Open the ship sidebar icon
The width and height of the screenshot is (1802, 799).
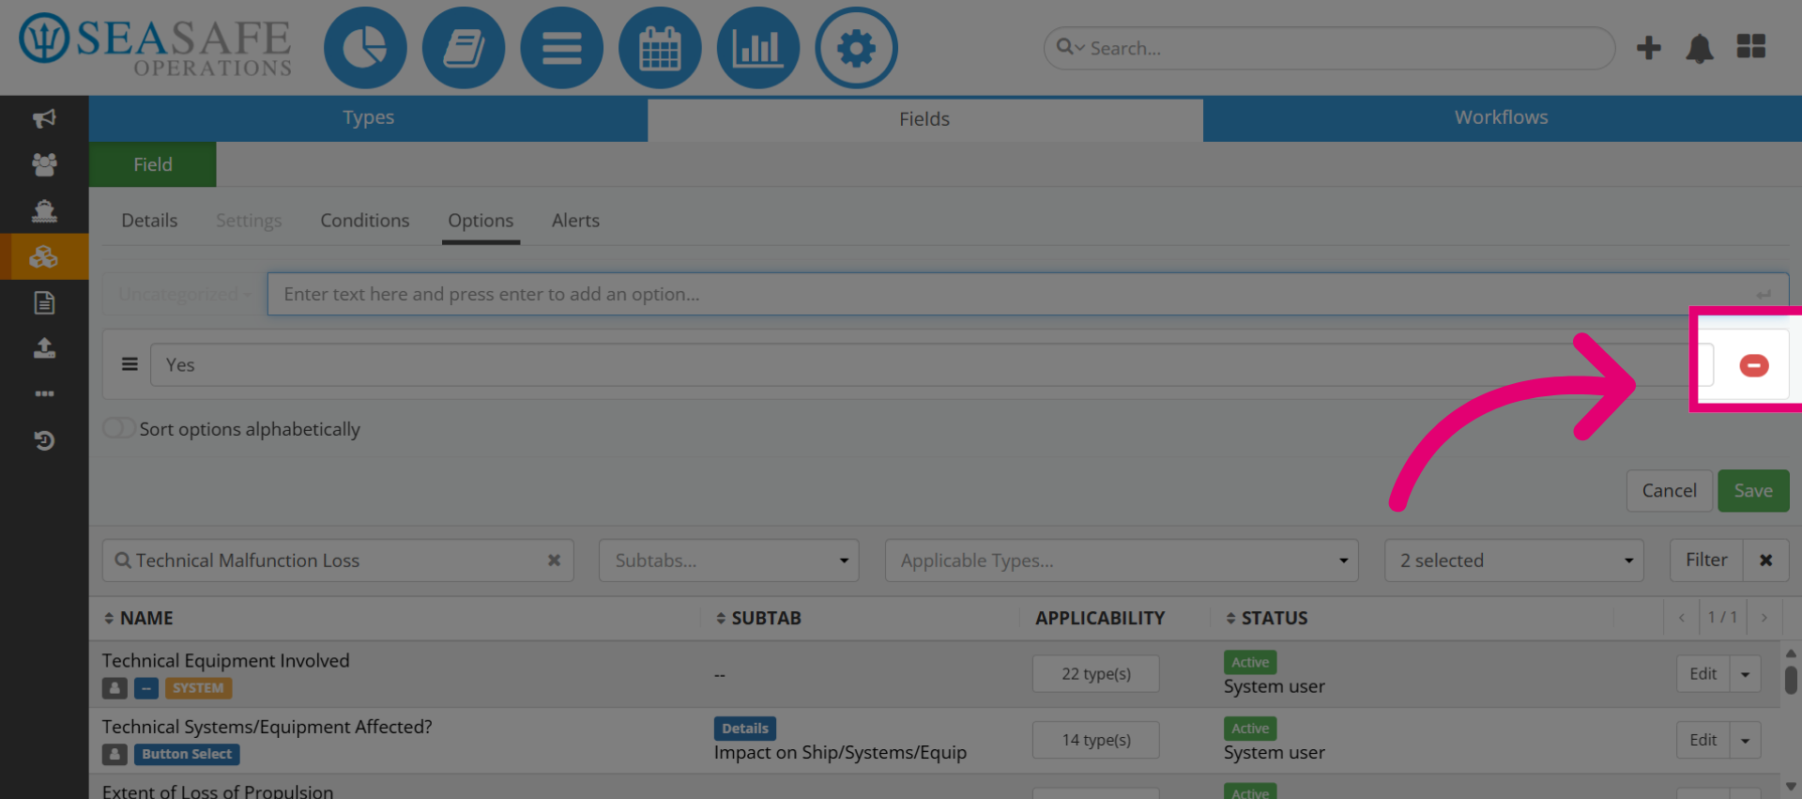[x=44, y=210]
